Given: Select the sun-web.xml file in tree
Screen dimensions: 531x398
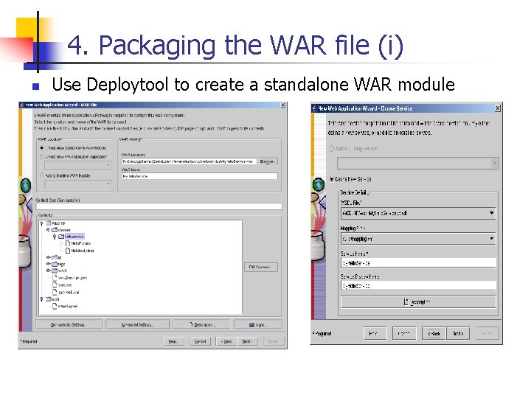Looking at the screenshot, I should click(69, 292).
